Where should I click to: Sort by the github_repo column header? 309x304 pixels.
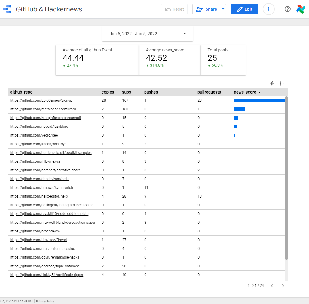pyautogui.click(x=21, y=92)
